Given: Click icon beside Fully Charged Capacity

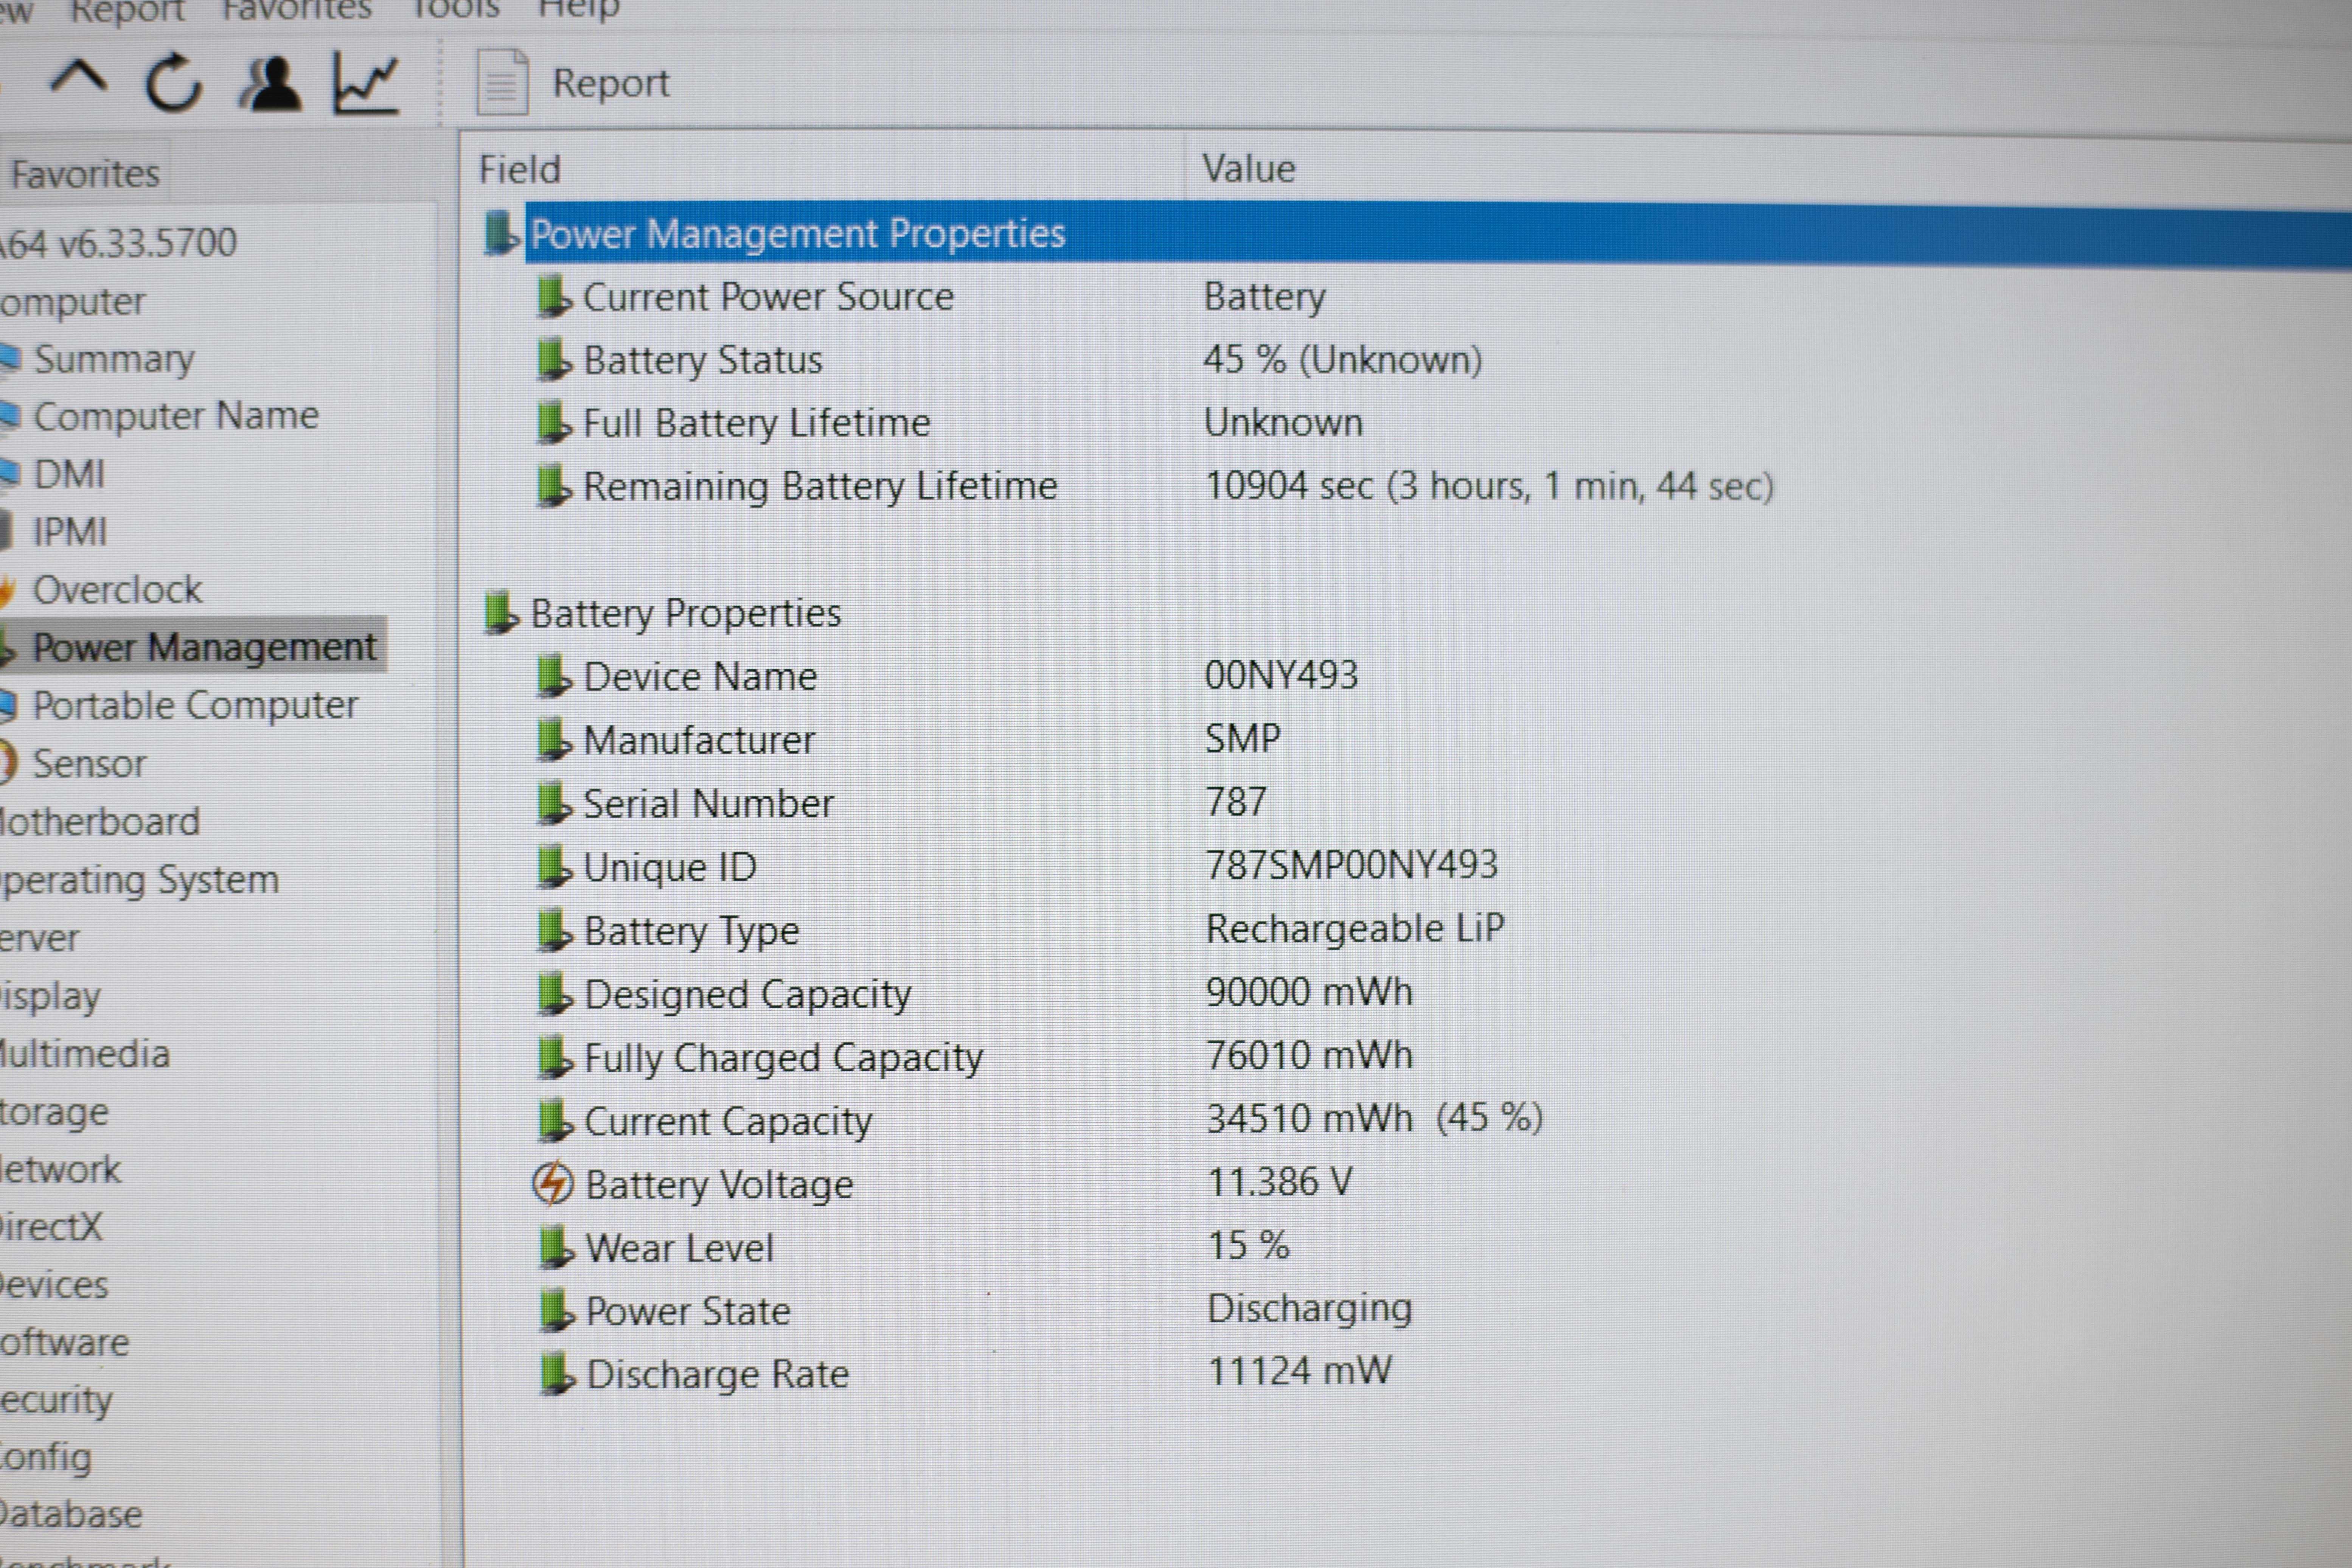Looking at the screenshot, I should coord(555,1057).
